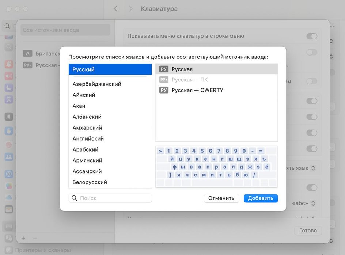Open the colorful Game Center sidebar icon
Image resolution: width=345 pixels, height=255 pixels.
tap(9, 186)
